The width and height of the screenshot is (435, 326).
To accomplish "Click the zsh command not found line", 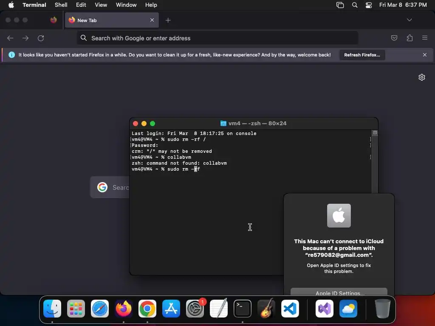I will (x=179, y=163).
